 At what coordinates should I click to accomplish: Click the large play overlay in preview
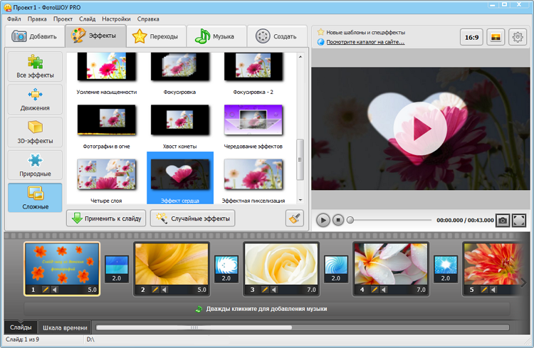(x=421, y=129)
